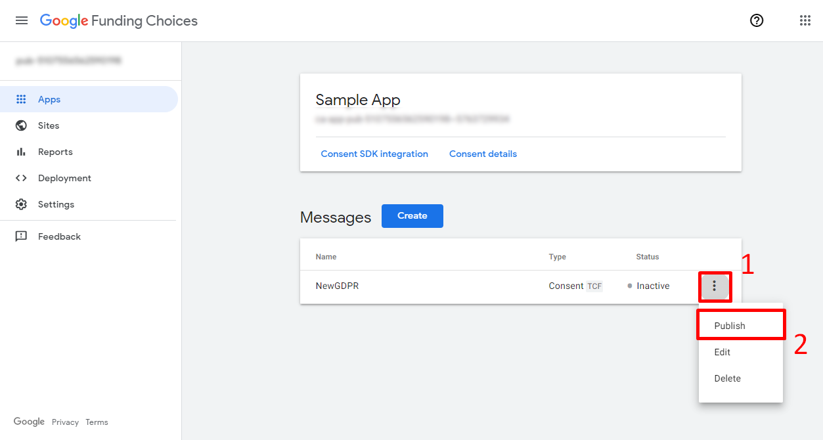Open Settings from the sidebar
The height and width of the screenshot is (440, 823).
tap(88, 204)
